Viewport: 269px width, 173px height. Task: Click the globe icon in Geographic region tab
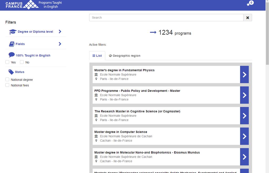[x=110, y=56]
